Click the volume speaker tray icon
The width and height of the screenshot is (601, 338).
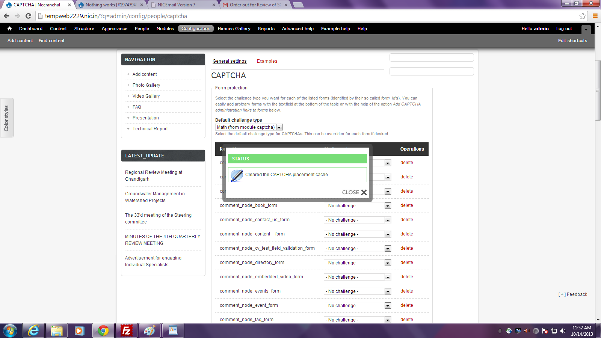[563, 331]
